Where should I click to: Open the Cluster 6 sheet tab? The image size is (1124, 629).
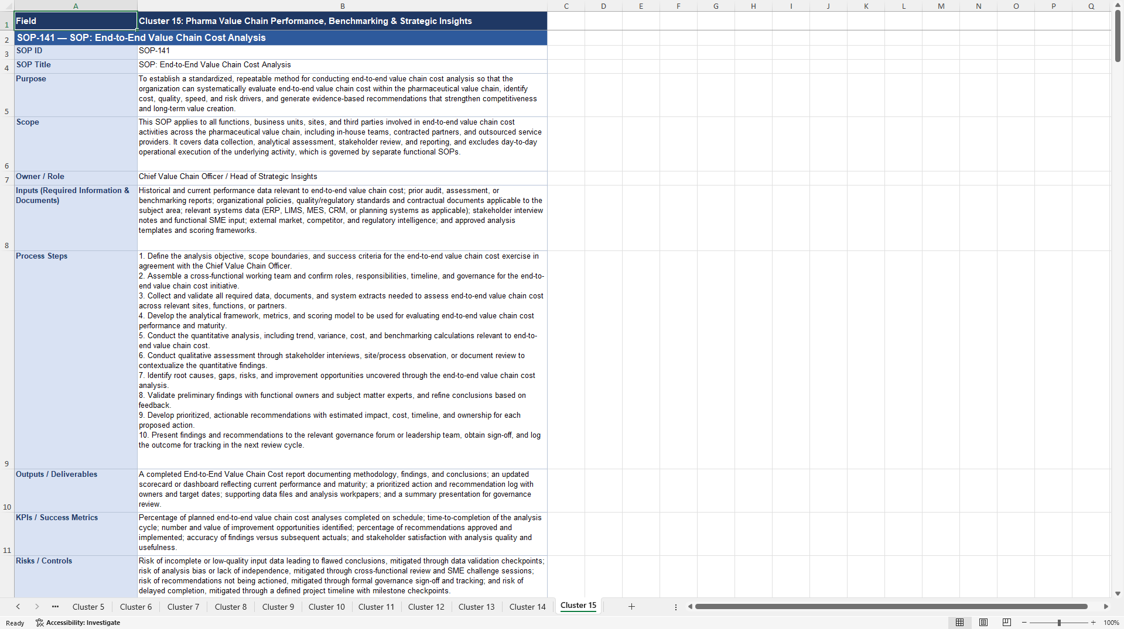pyautogui.click(x=136, y=607)
